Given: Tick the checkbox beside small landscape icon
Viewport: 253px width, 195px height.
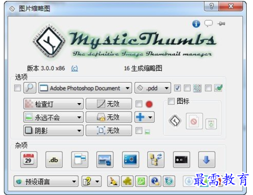Looking at the screenshot, I should pyautogui.click(x=139, y=130).
